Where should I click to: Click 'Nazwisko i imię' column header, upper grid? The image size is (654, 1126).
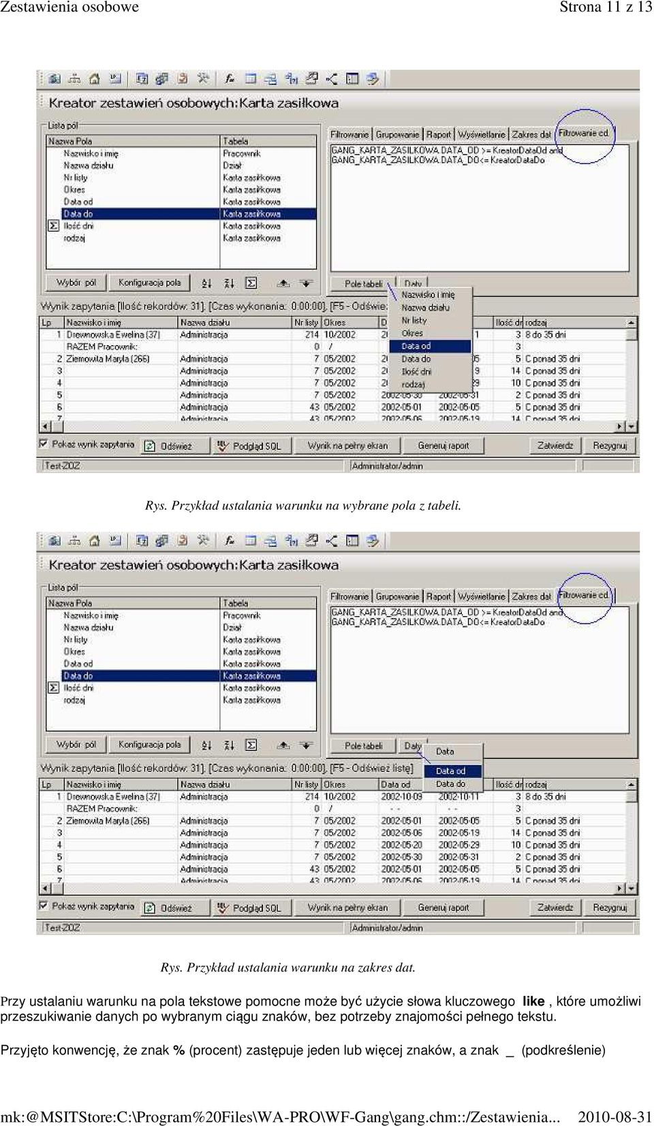(x=121, y=323)
